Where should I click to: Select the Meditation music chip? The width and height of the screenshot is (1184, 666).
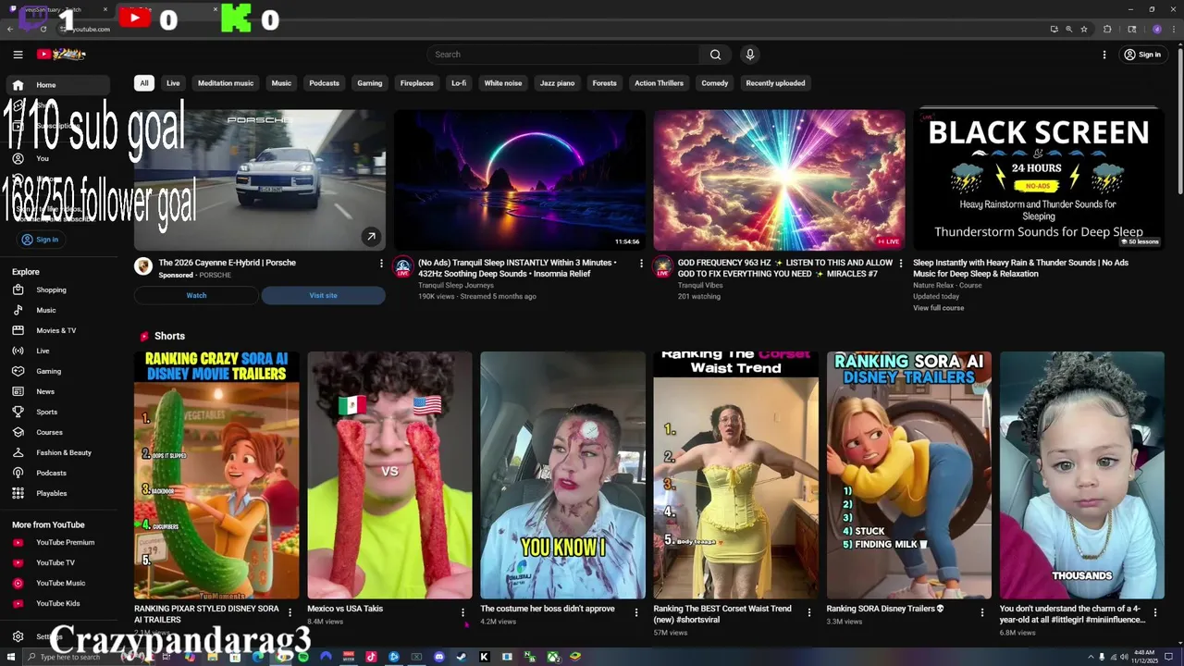[x=226, y=83]
